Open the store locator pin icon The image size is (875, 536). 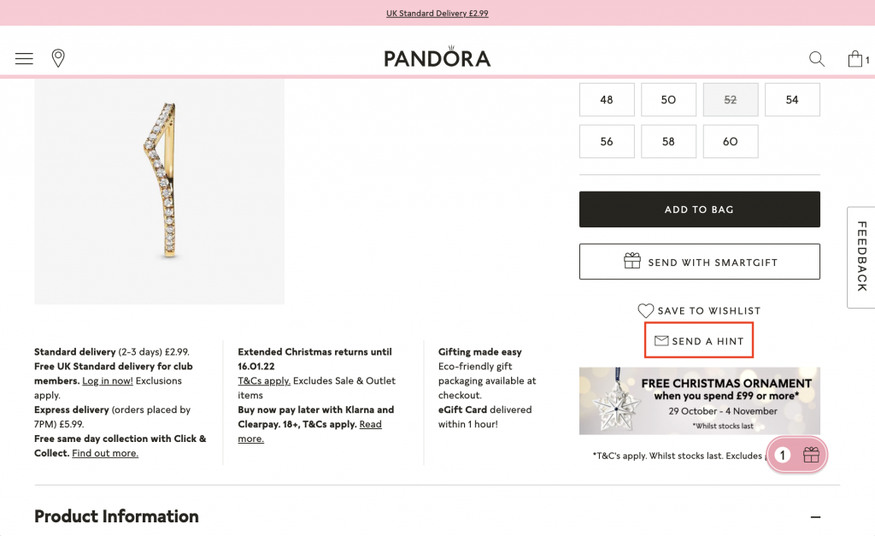(58, 57)
